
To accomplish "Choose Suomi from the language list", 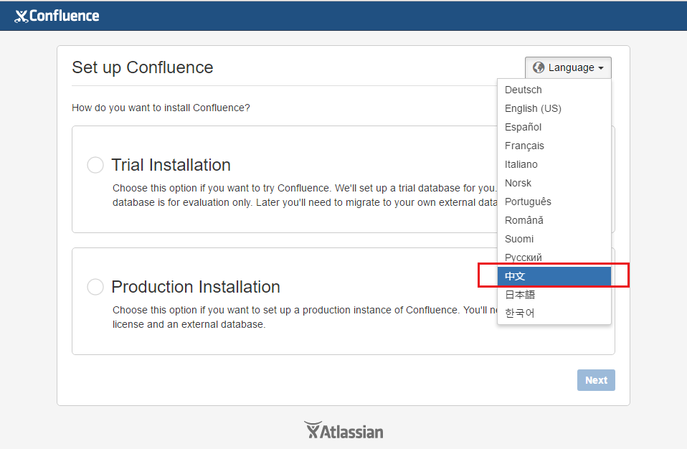I will click(x=554, y=239).
